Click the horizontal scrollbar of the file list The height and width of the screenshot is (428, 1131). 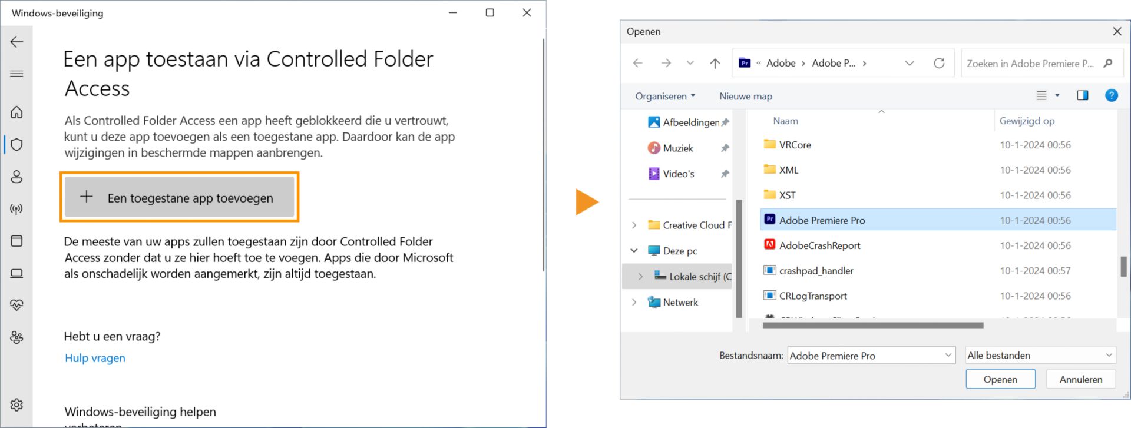coord(873,325)
